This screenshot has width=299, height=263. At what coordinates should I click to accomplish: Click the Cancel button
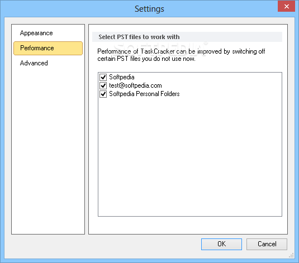267,244
